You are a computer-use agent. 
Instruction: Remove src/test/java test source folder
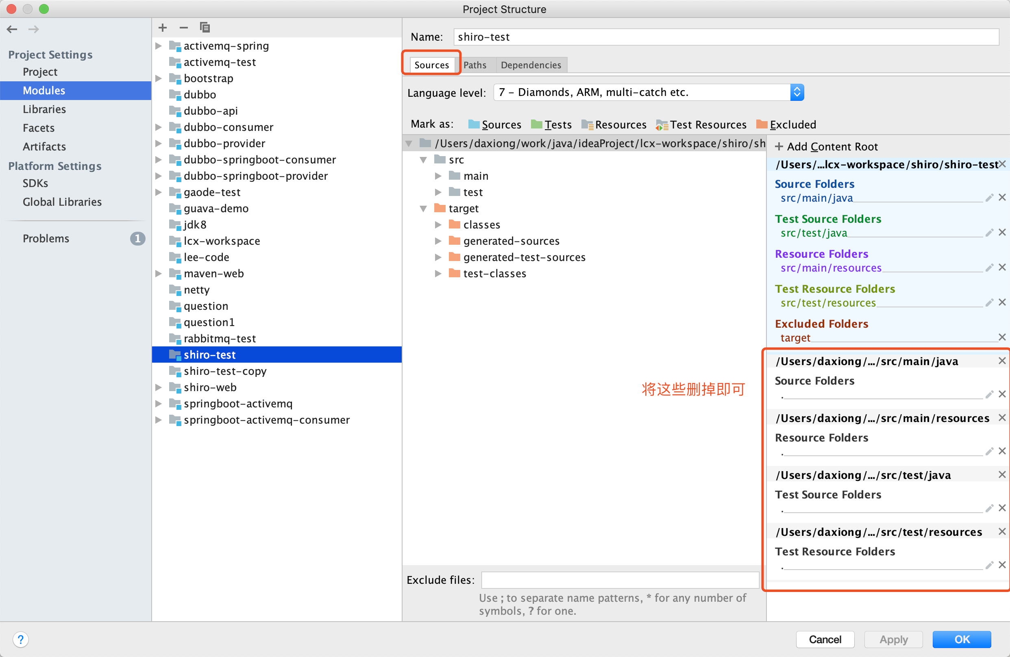coord(1002,233)
